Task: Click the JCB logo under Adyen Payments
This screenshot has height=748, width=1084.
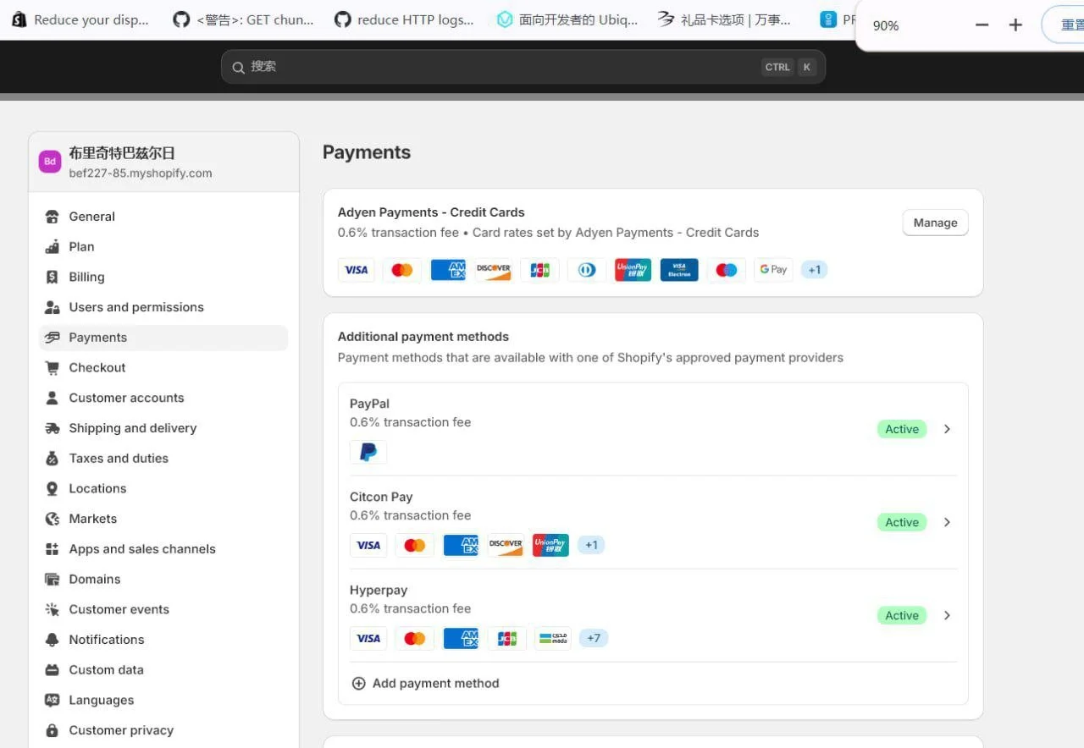Action: (539, 270)
